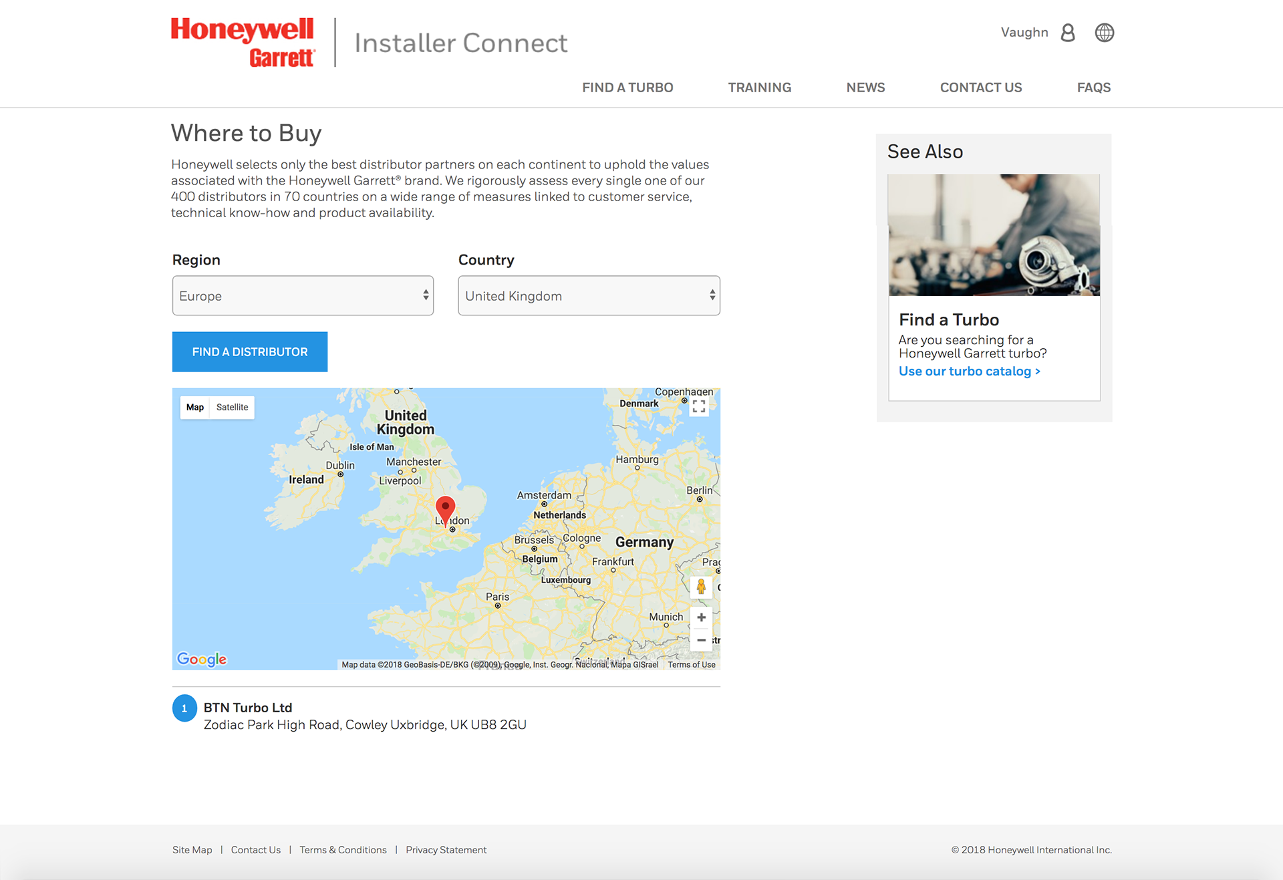
Task: Click the Frankfurt label on the map
Action: (613, 562)
